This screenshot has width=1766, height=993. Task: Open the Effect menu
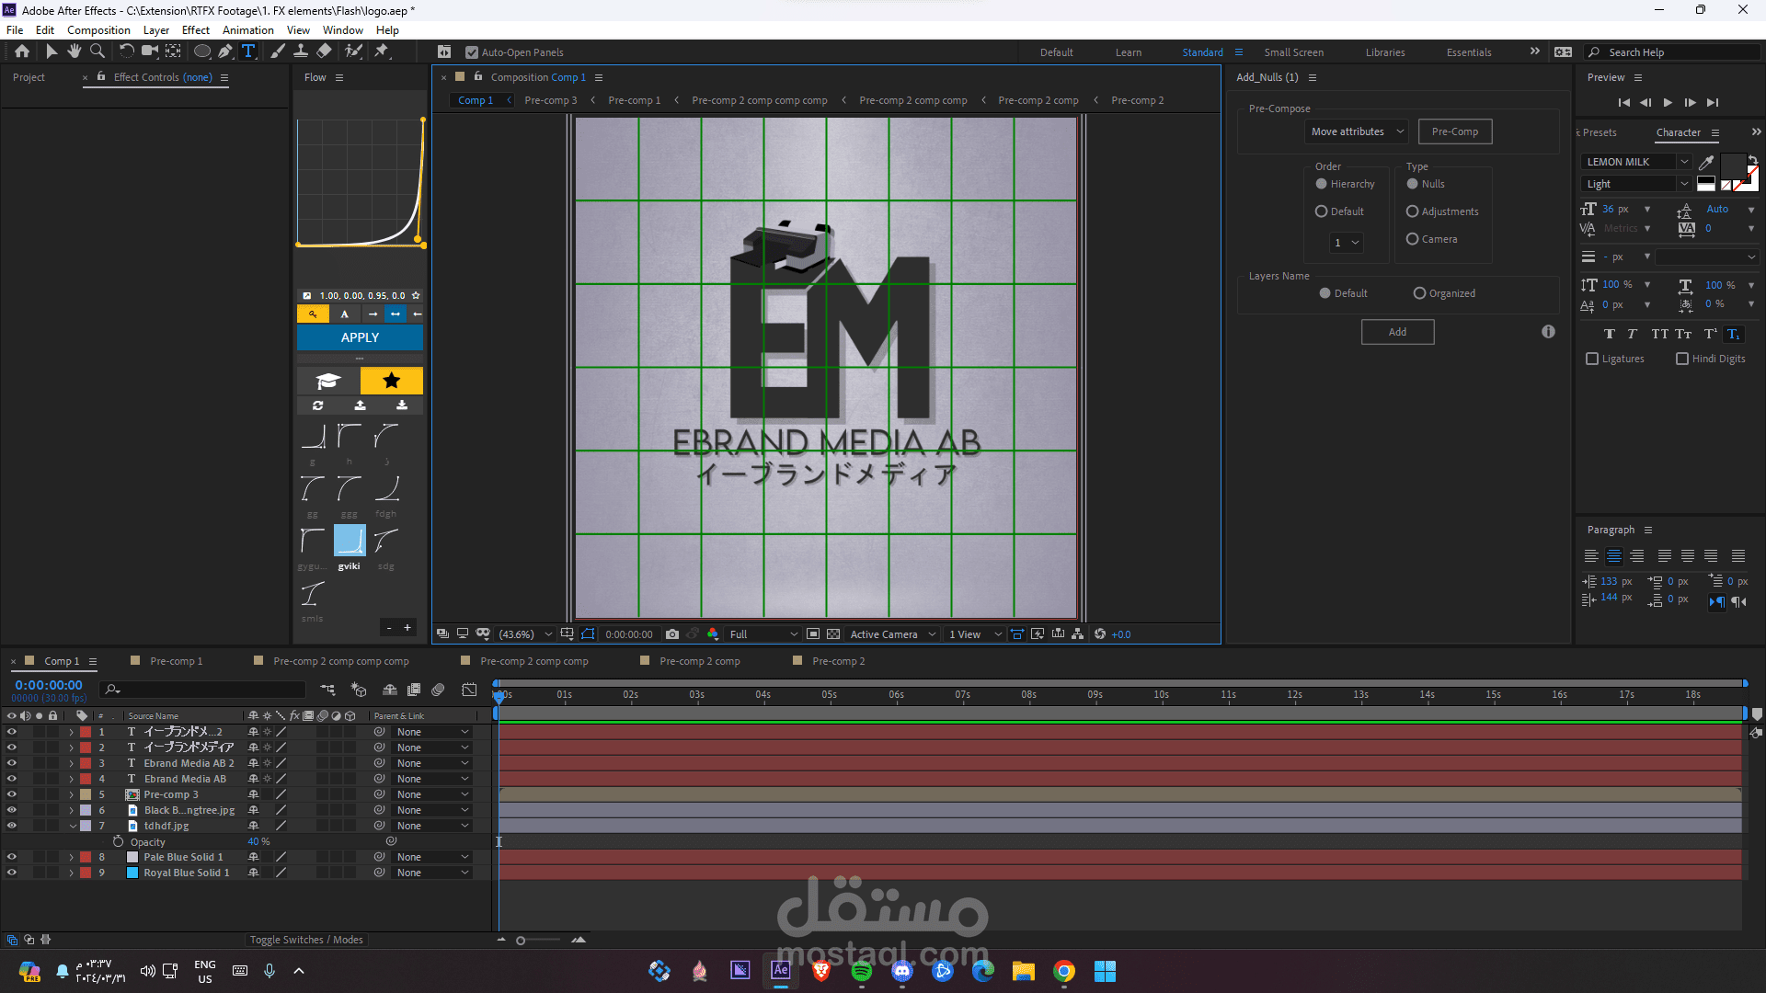pyautogui.click(x=196, y=30)
